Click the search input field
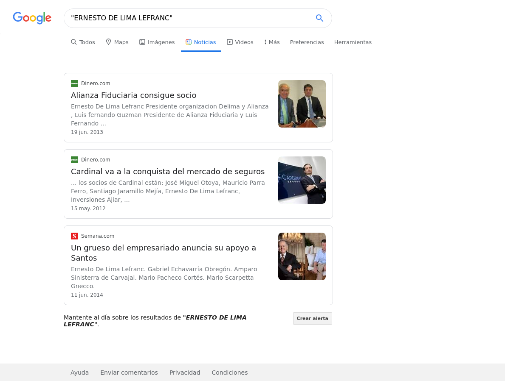Viewport: 505px width, 381px height. tap(190, 18)
